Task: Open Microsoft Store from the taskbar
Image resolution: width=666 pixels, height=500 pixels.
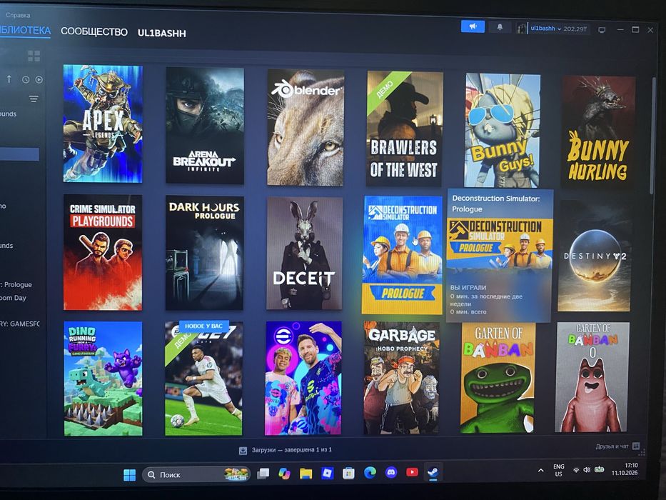Action: 349,473
